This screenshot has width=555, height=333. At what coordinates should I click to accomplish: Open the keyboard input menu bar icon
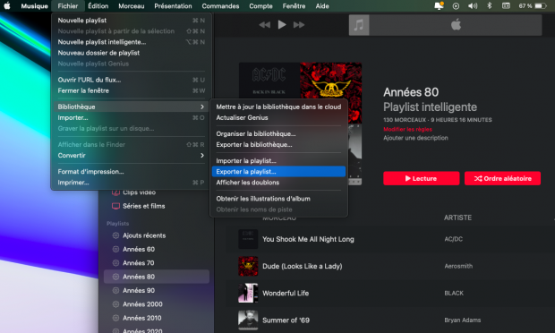[506, 5]
